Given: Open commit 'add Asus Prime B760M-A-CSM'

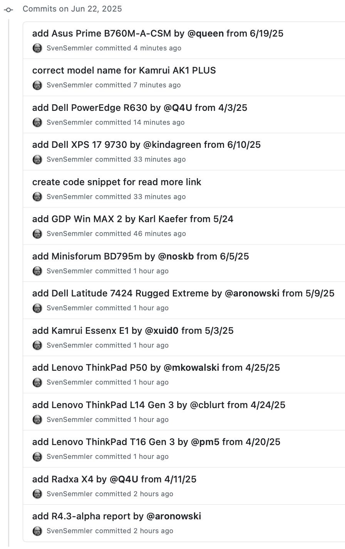Looking at the screenshot, I should tap(102, 33).
